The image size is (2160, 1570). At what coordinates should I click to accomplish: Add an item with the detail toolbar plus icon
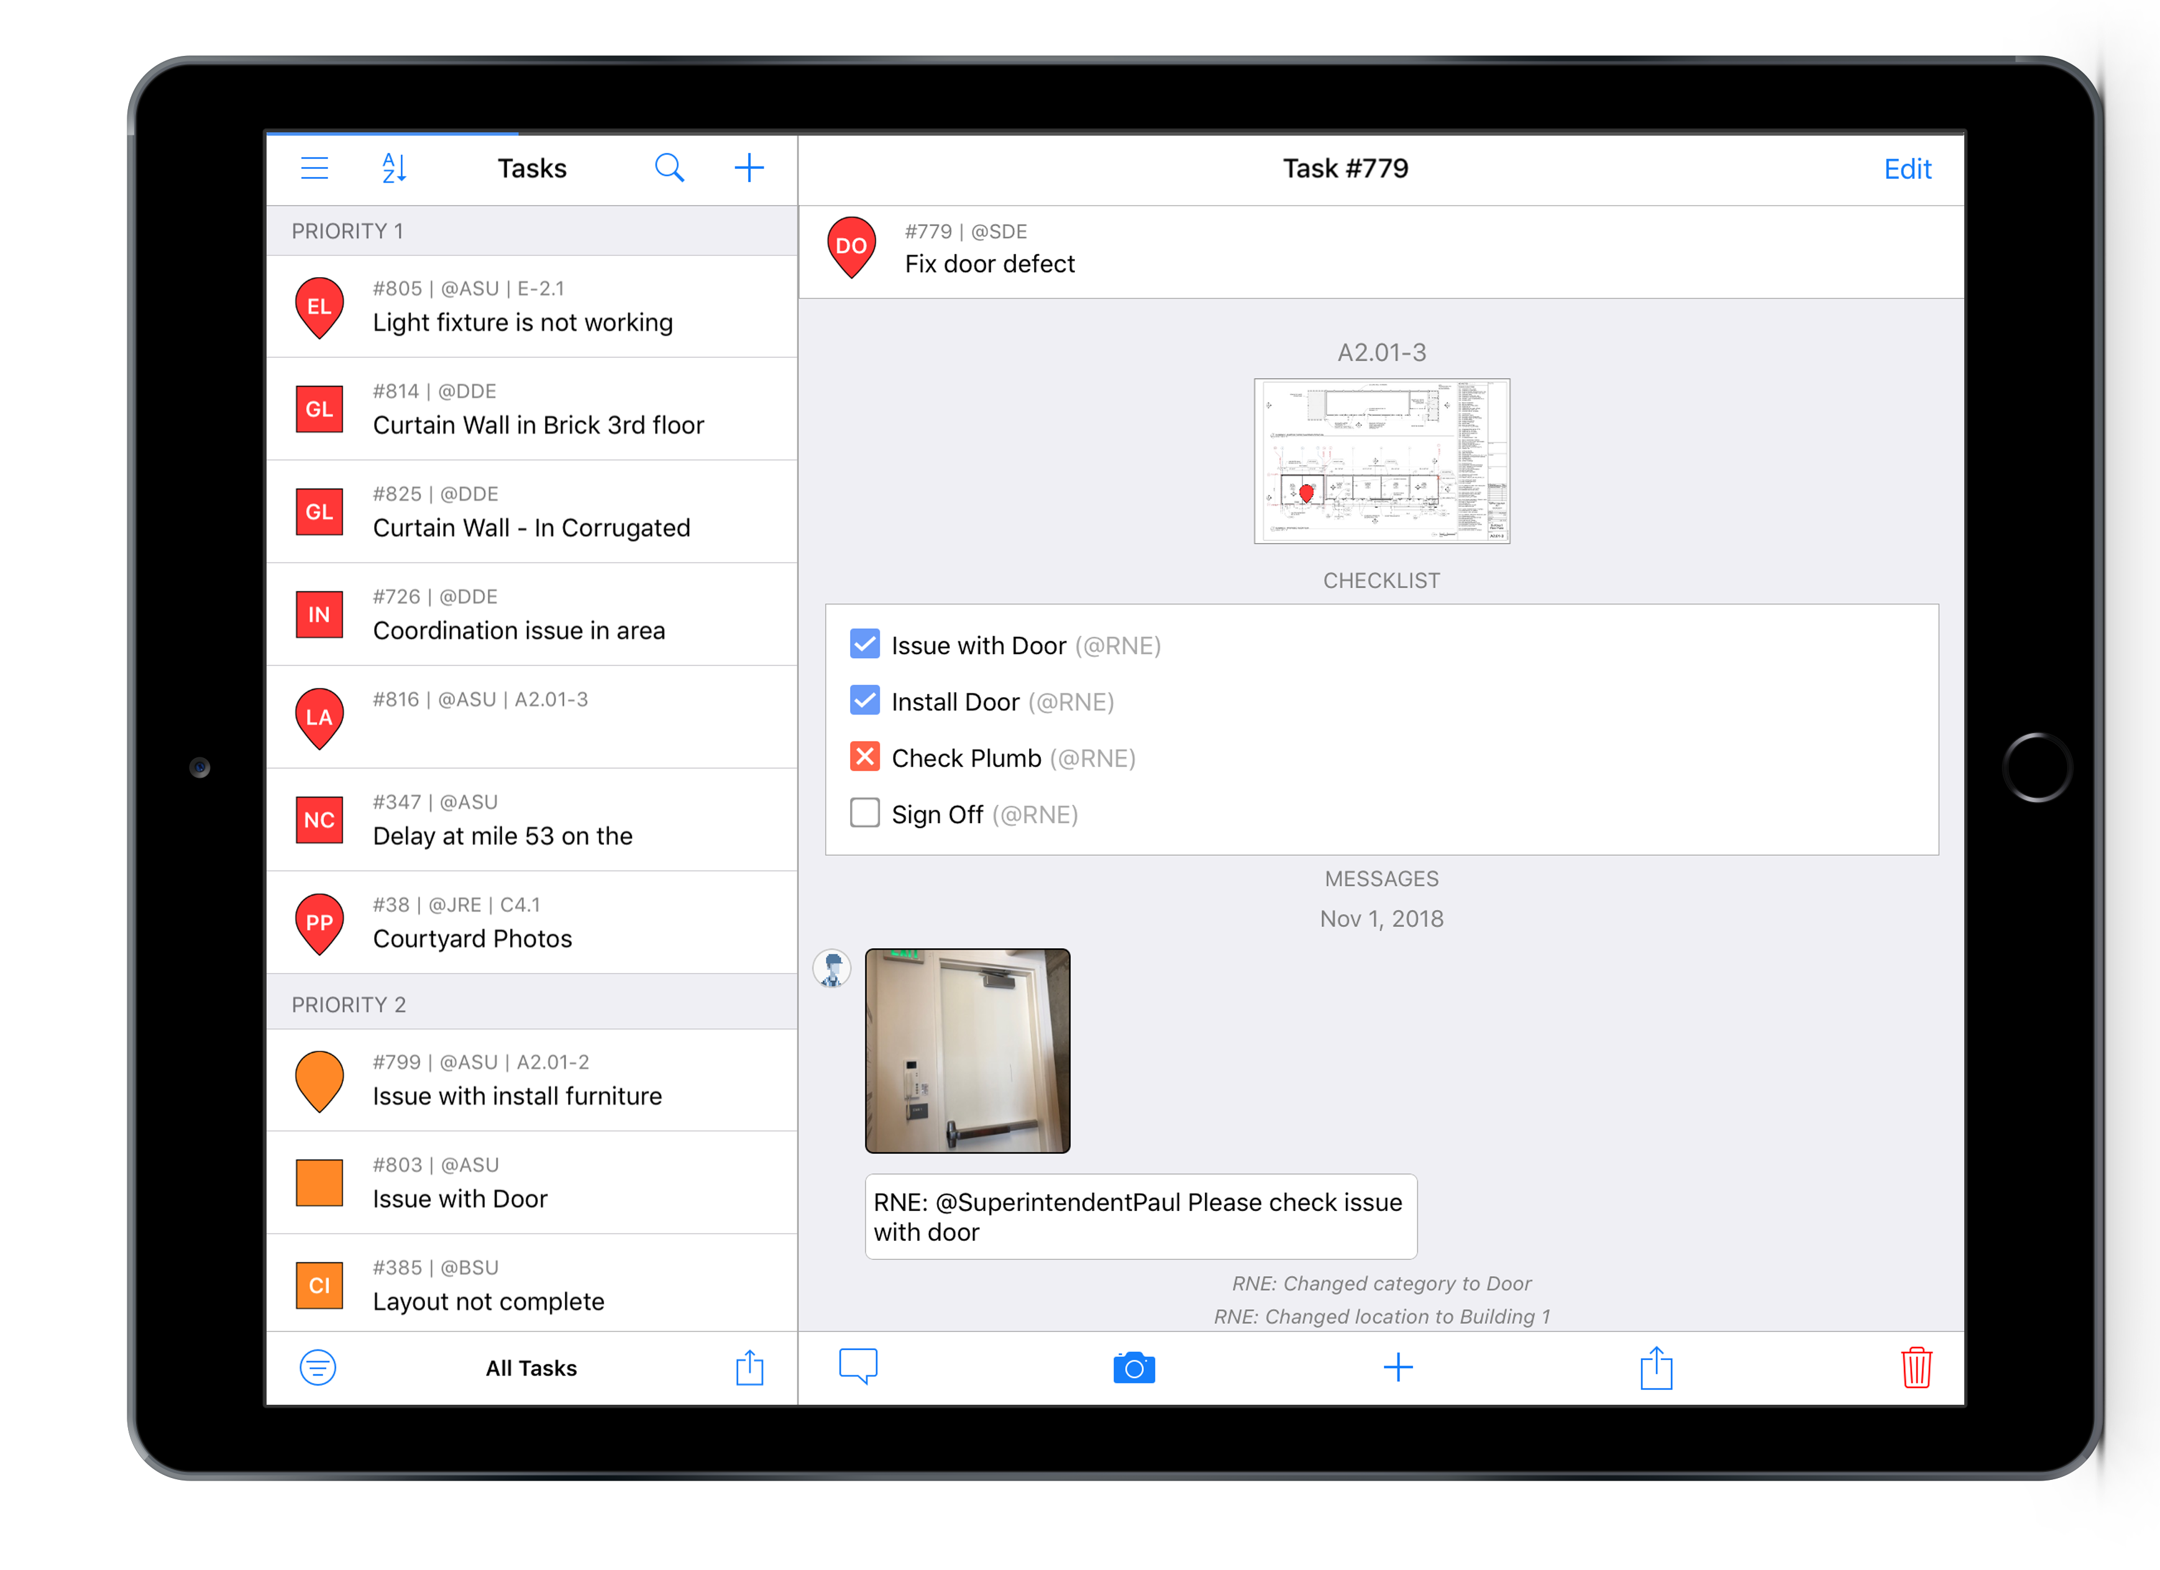coord(1397,1368)
